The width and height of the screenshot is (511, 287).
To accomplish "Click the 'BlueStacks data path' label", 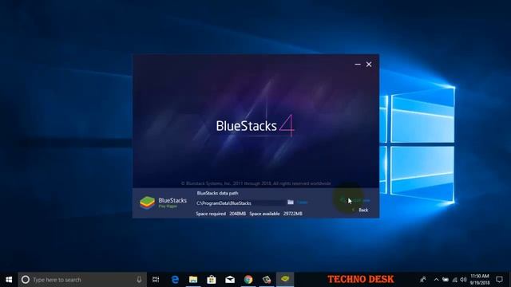I will [x=217, y=193].
